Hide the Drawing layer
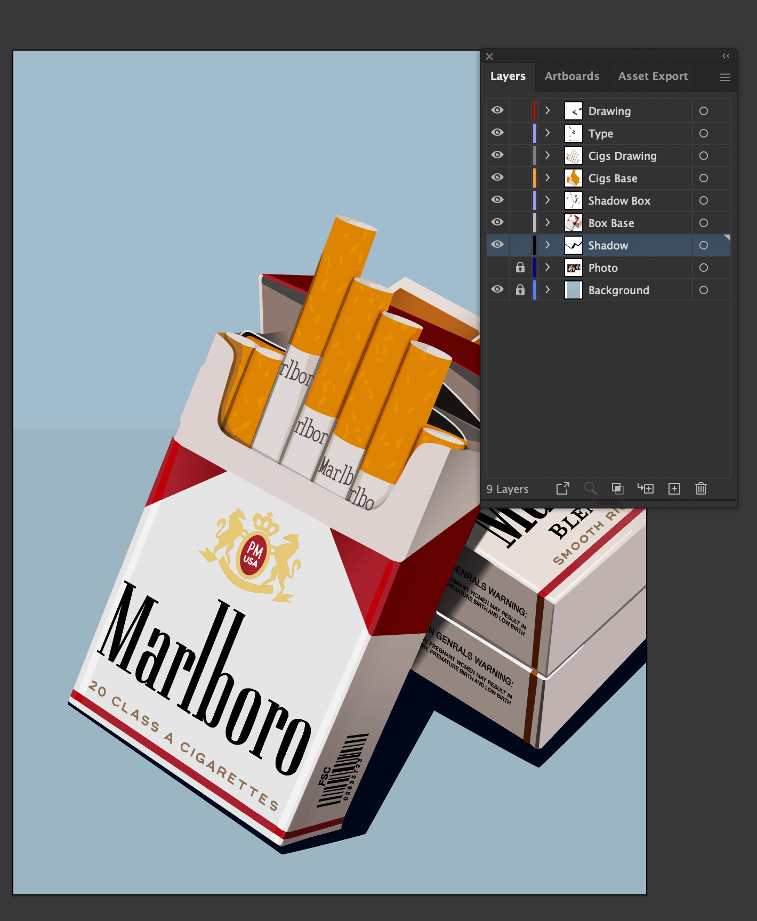 (x=497, y=110)
